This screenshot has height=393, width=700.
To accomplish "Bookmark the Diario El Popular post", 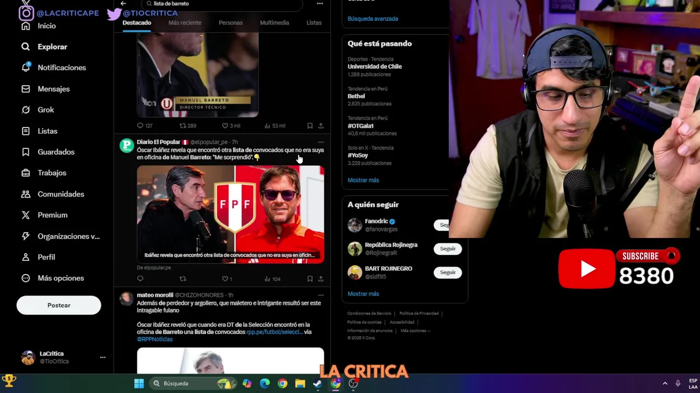I will [310, 279].
